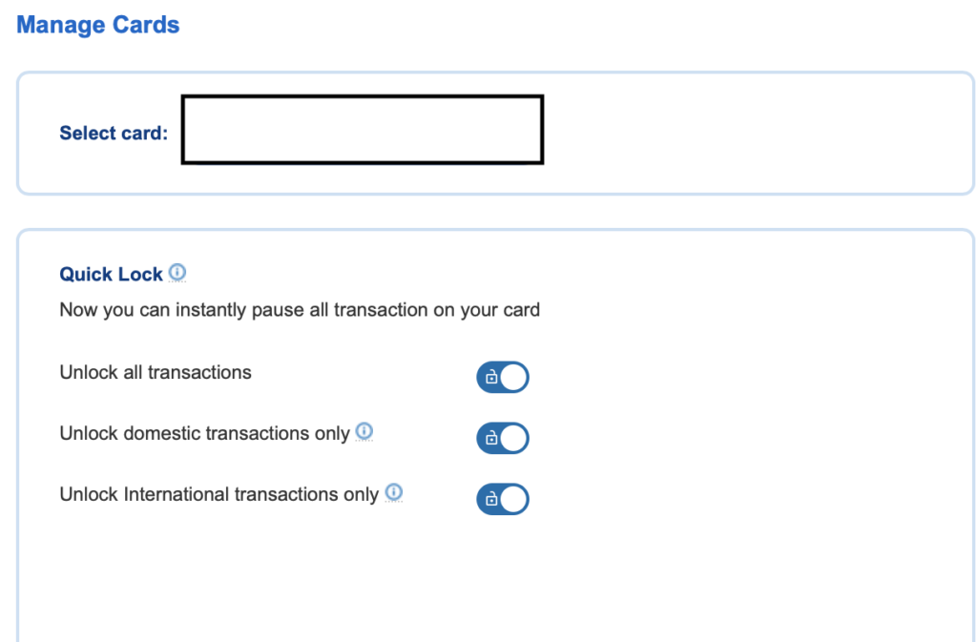The width and height of the screenshot is (977, 642).
Task: Click the Manage Cards page heading
Action: [98, 25]
